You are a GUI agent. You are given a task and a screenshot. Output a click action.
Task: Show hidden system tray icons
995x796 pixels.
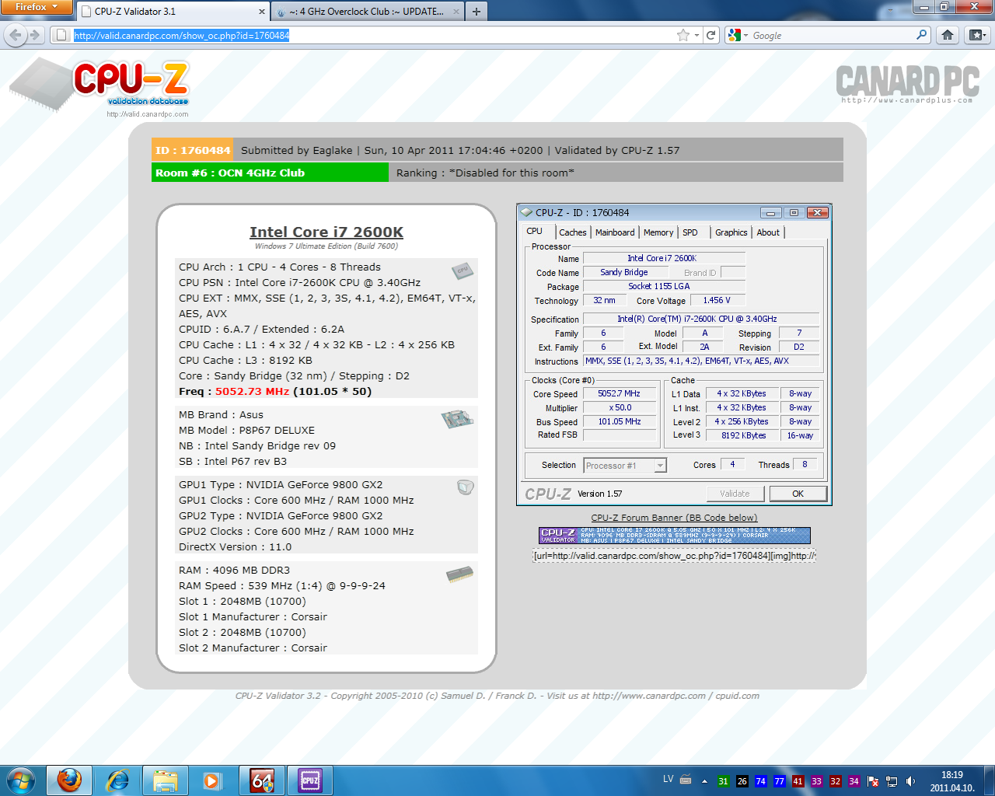704,781
